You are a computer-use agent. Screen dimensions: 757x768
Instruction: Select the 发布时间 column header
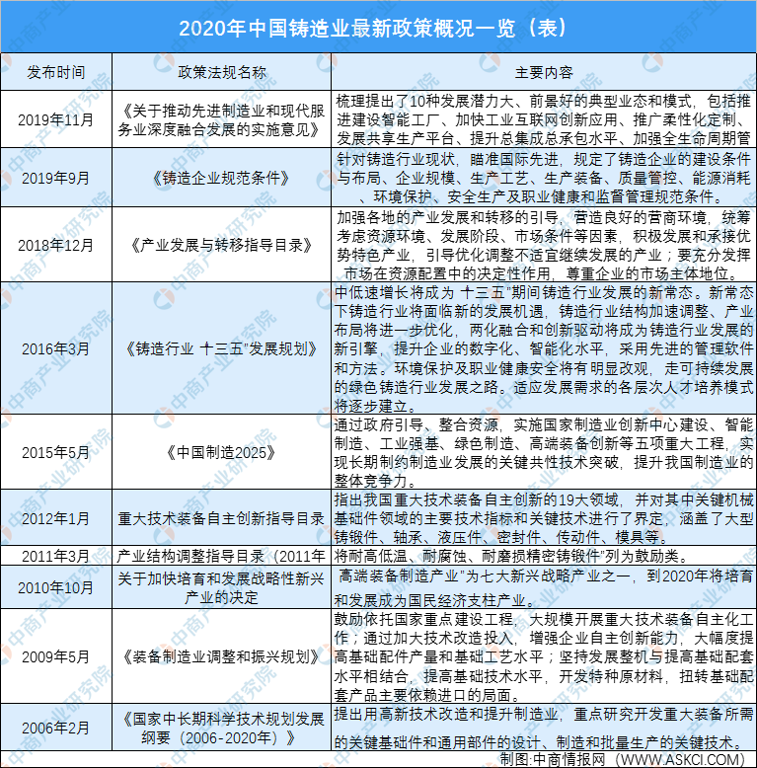tap(56, 72)
